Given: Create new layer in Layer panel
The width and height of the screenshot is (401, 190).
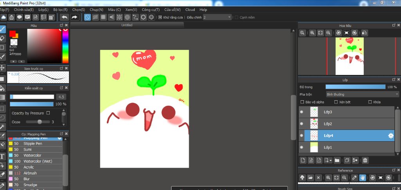Looking at the screenshot, I should [303, 160].
